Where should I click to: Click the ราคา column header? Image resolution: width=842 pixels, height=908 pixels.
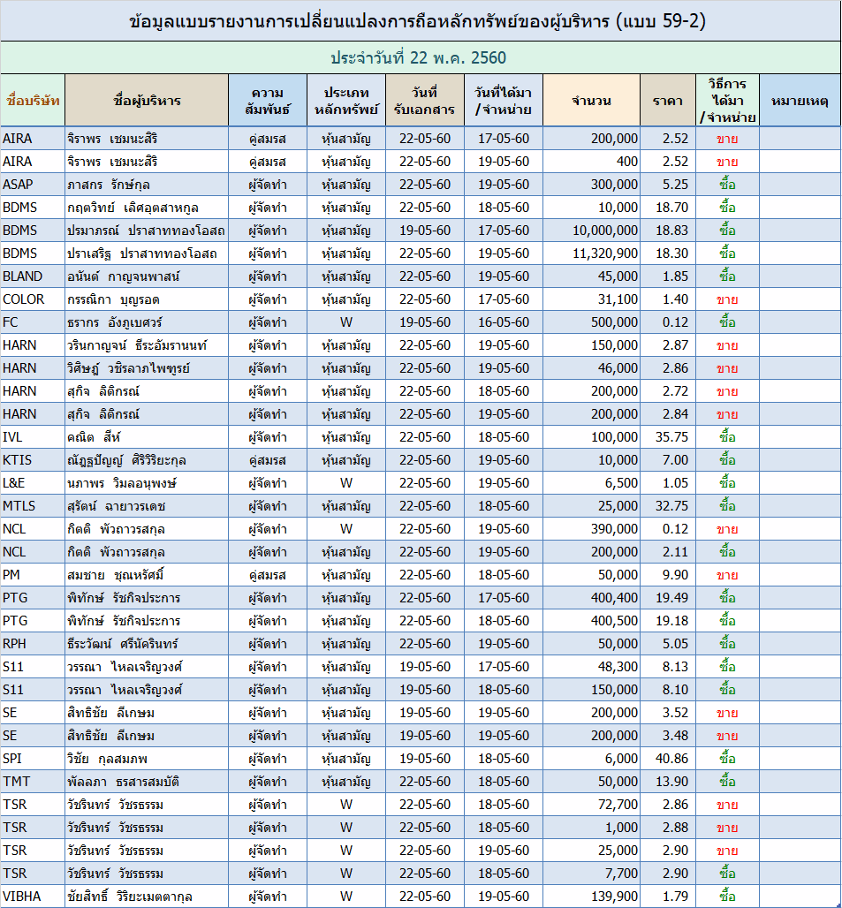(x=668, y=101)
